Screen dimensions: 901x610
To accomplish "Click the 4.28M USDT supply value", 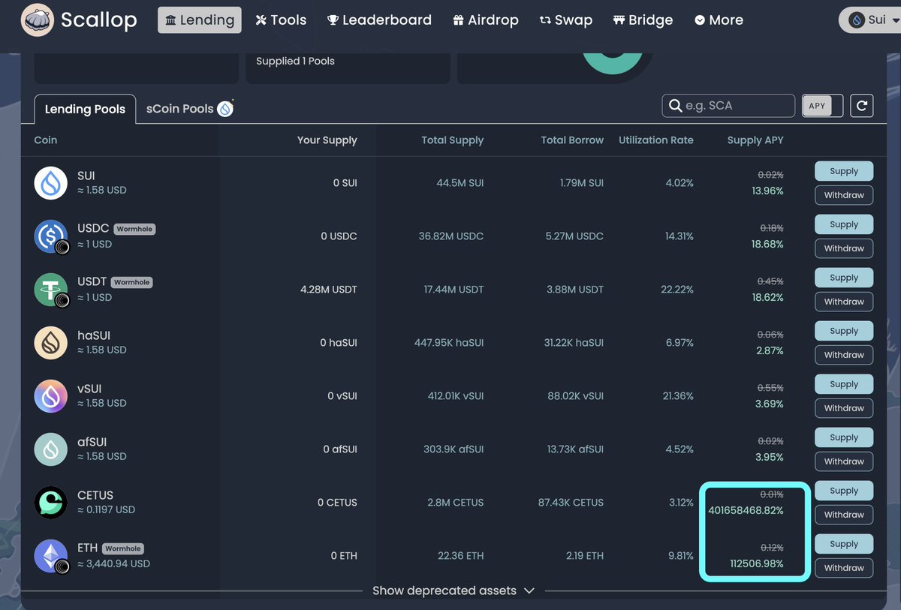I will [329, 290].
